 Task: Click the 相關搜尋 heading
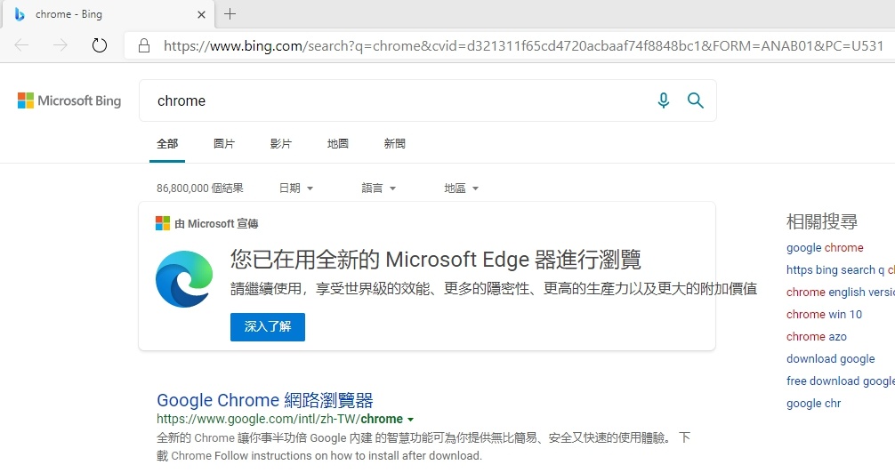click(822, 221)
